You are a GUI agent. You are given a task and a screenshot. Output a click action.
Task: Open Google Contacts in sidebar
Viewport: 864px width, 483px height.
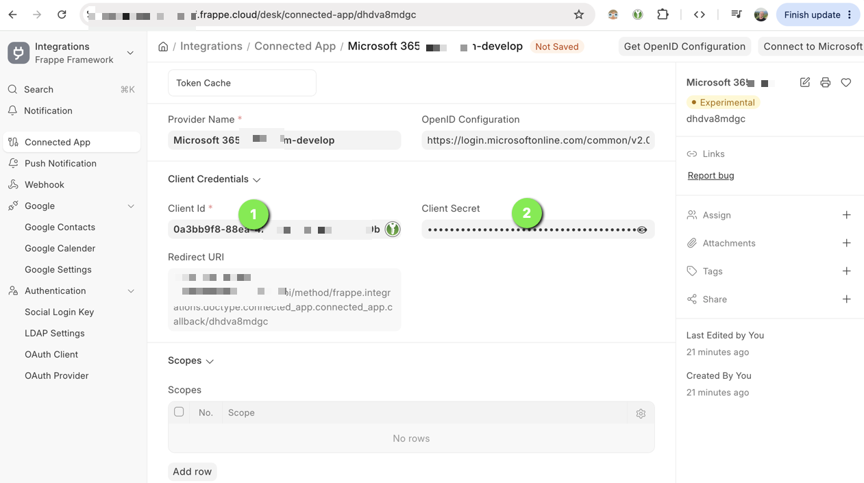tap(60, 227)
